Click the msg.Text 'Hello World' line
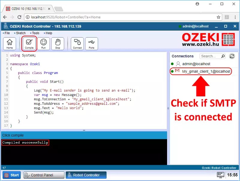This screenshot has width=240, height=181. 58,108
